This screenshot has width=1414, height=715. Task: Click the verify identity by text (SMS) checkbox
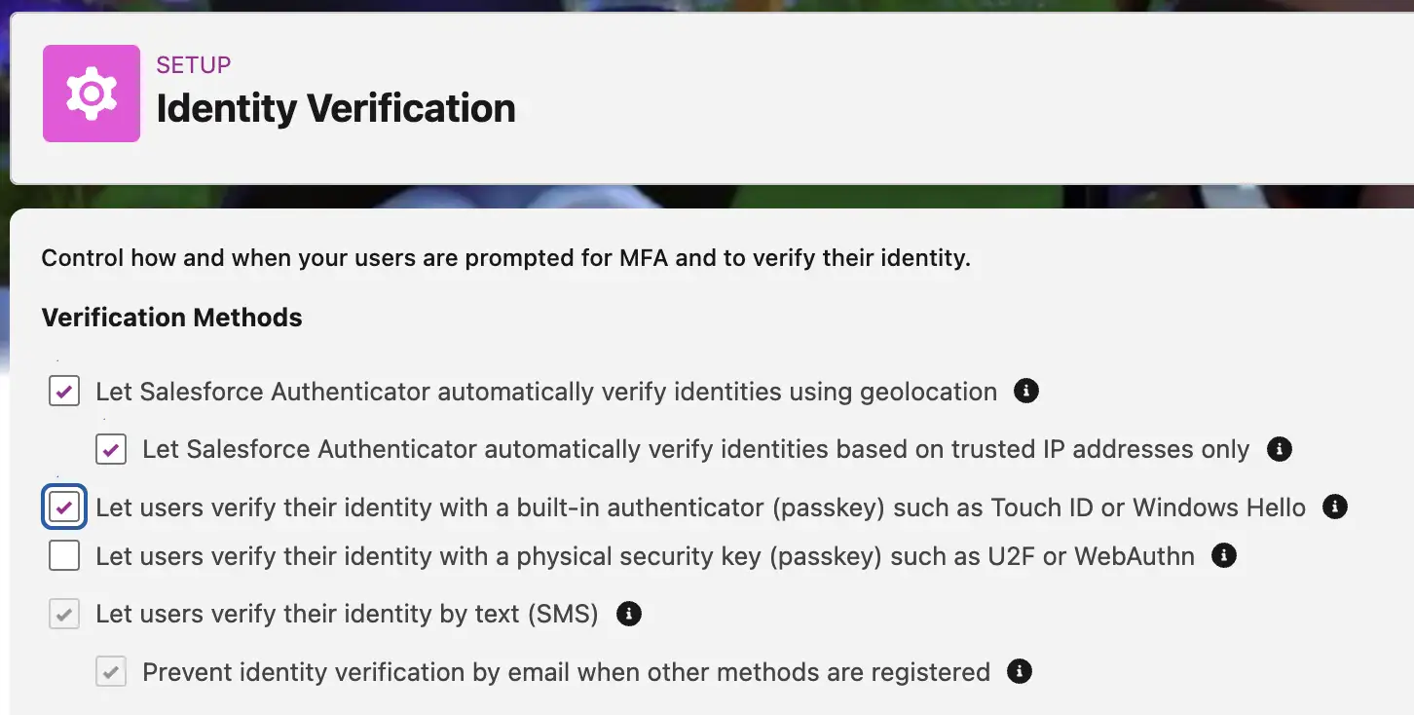[64, 614]
